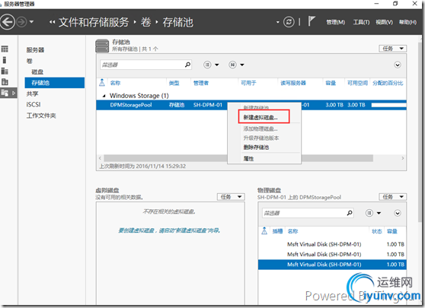Select 磁盘 in the navigation list
The width and height of the screenshot is (425, 308).
point(37,72)
